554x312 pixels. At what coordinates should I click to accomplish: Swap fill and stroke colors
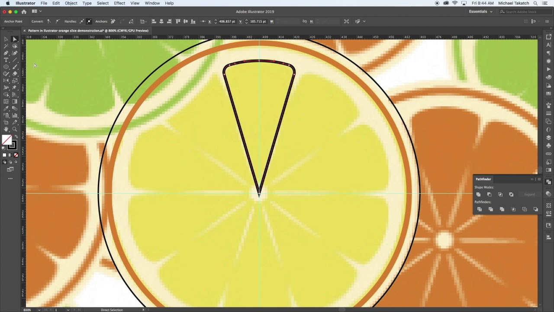point(16,137)
